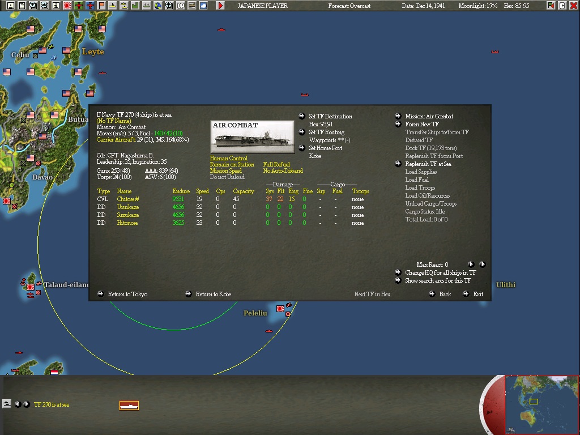Click the red plane on blue icon
This screenshot has width=580, height=435.
tap(90, 6)
